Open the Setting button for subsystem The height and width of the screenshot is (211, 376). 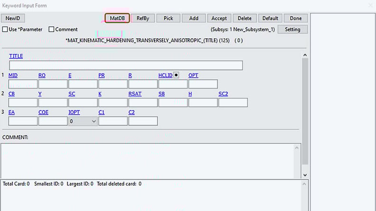click(x=292, y=29)
